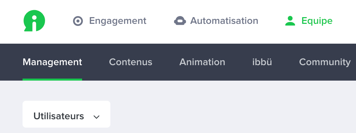This screenshot has width=356, height=133.
Task: Click the chevron arrow next to Utilisateurs
Action: coord(97,117)
